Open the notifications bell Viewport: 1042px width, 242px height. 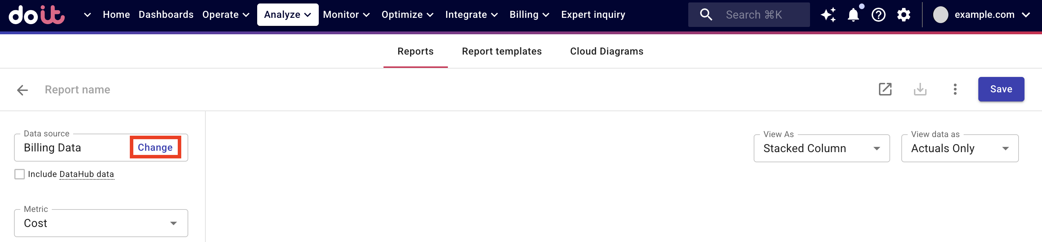(853, 15)
